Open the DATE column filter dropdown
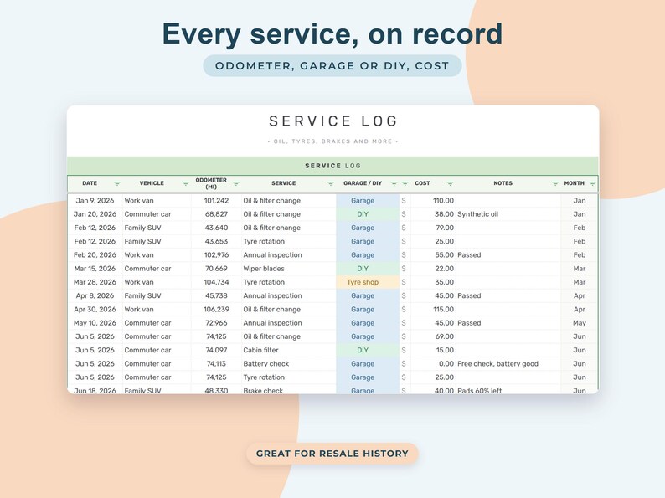The image size is (665, 498). pyautogui.click(x=117, y=183)
